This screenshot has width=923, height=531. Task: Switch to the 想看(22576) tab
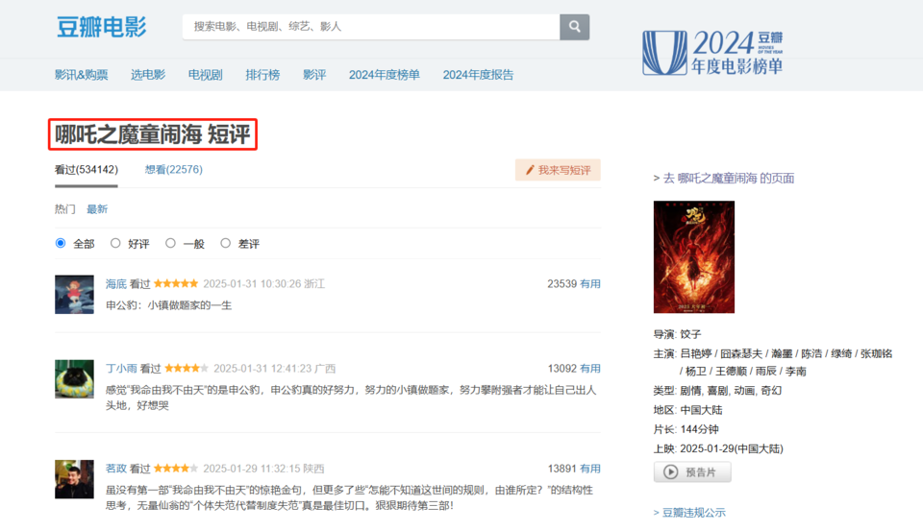point(174,170)
